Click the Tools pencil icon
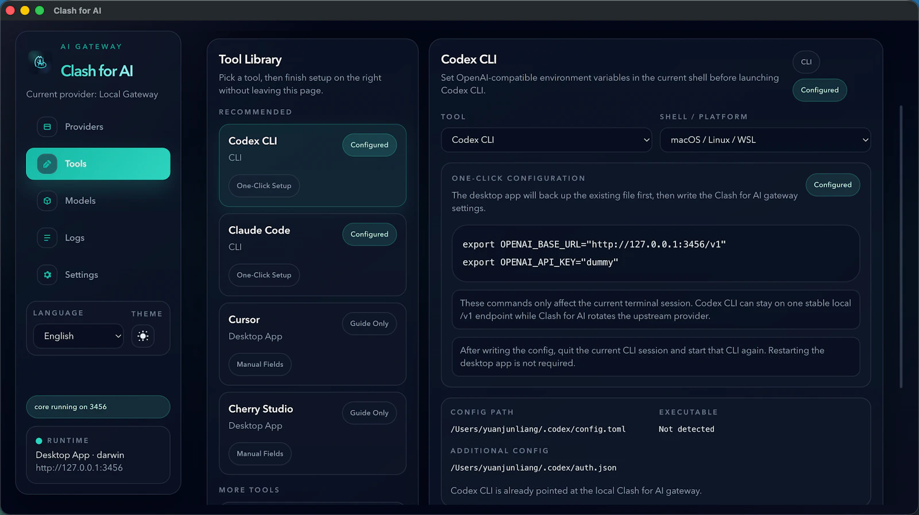 click(47, 164)
